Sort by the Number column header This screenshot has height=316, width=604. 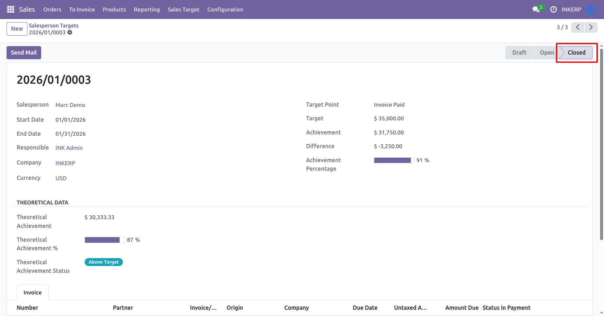tap(27, 308)
